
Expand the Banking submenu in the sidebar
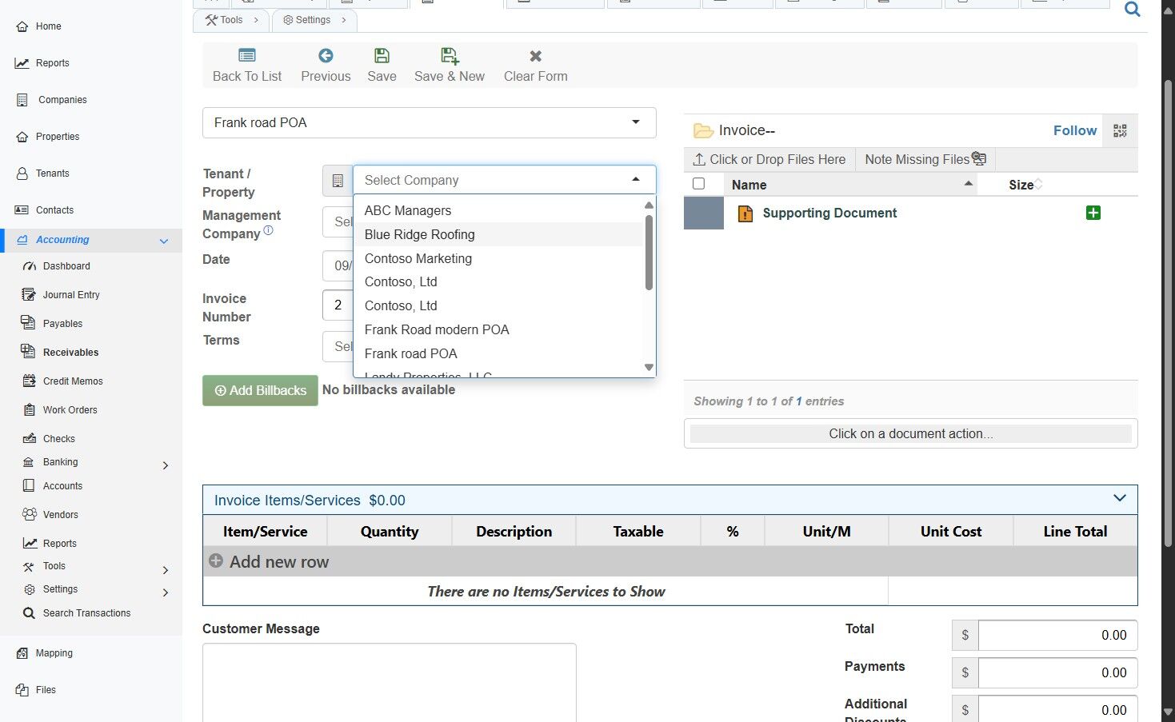(165, 465)
